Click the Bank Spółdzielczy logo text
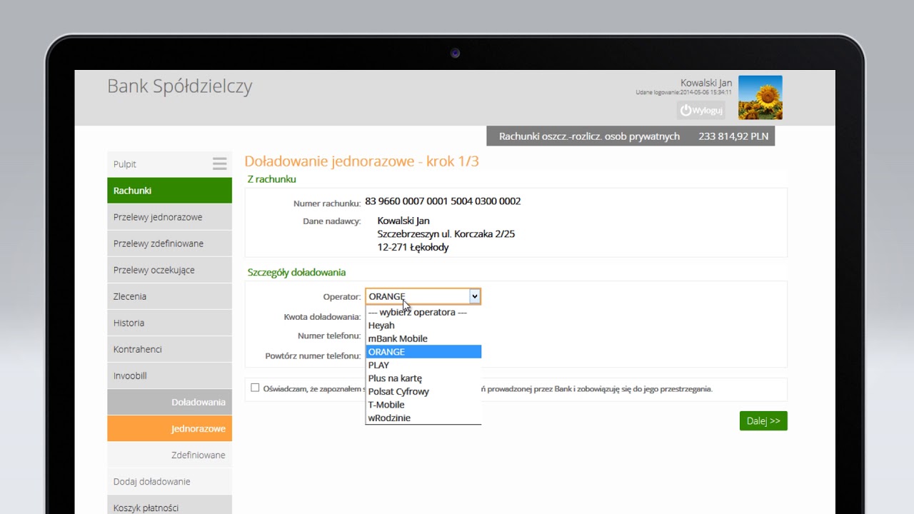 pos(180,86)
